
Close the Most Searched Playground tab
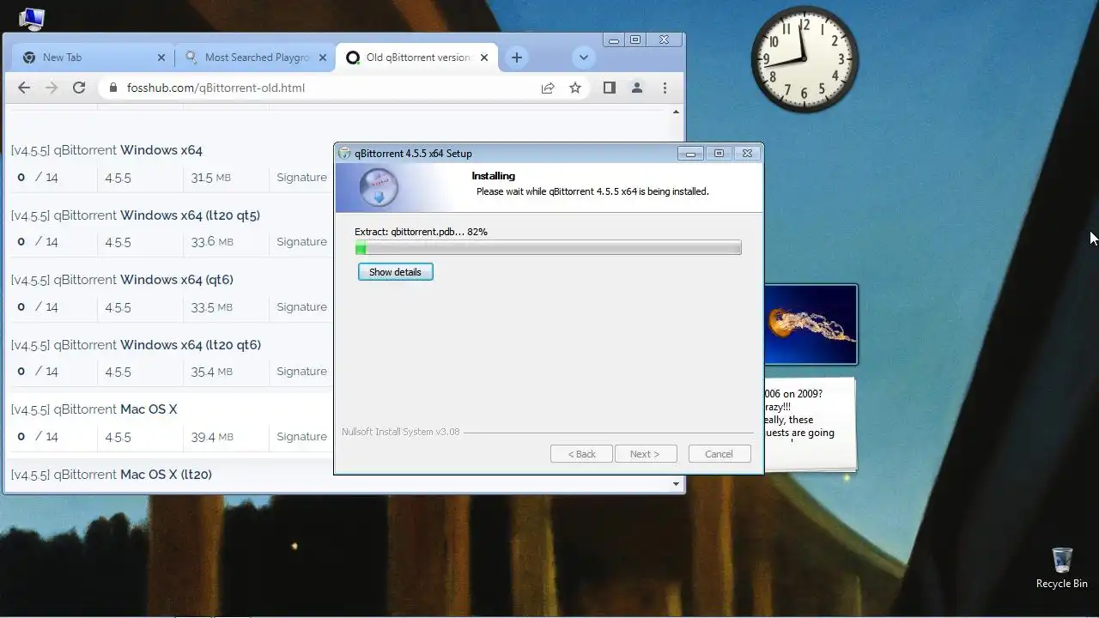323,58
